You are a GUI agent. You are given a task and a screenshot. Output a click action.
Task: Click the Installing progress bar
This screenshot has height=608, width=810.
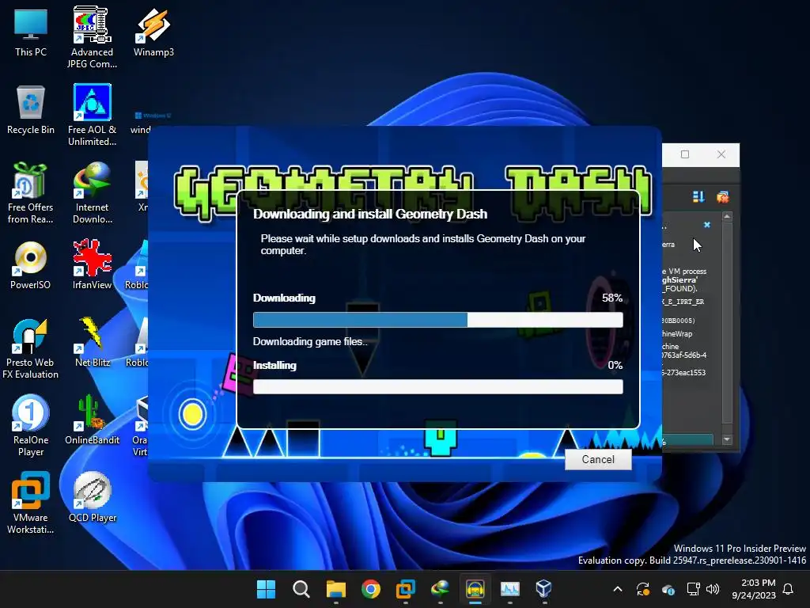(437, 386)
